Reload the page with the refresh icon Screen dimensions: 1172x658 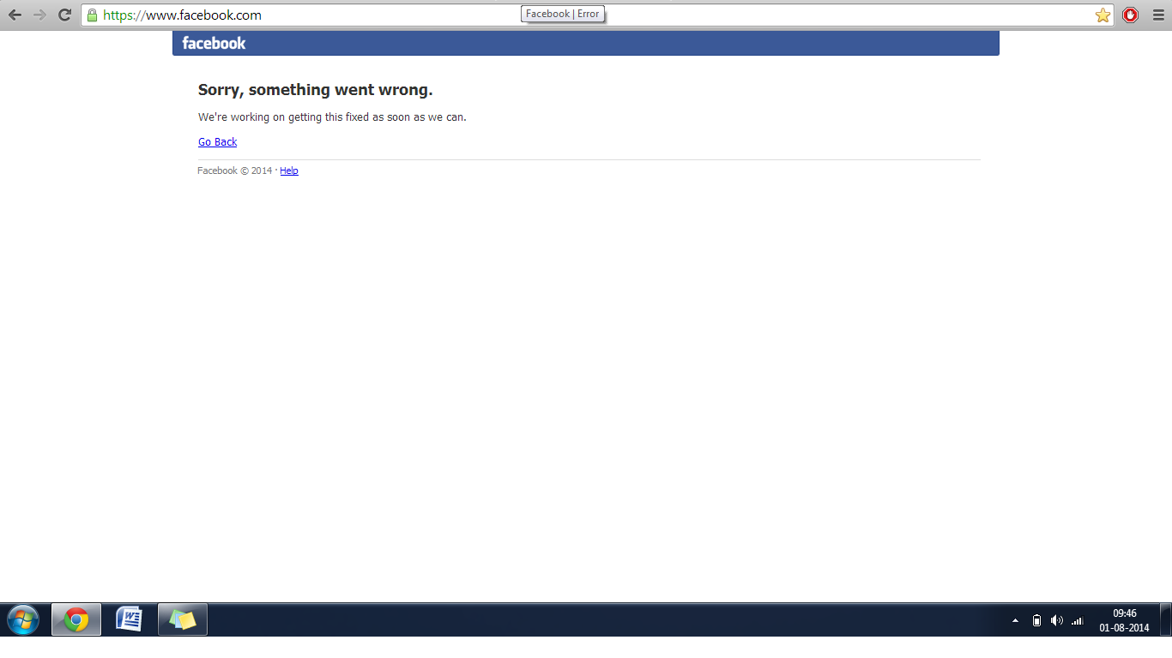click(x=64, y=15)
